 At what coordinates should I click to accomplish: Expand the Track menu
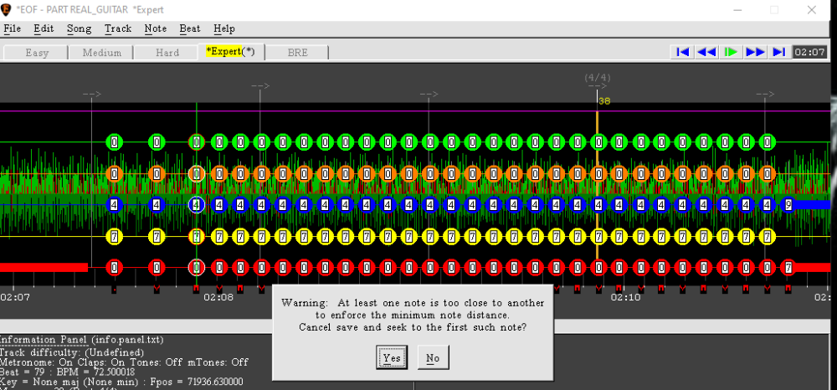(x=118, y=28)
